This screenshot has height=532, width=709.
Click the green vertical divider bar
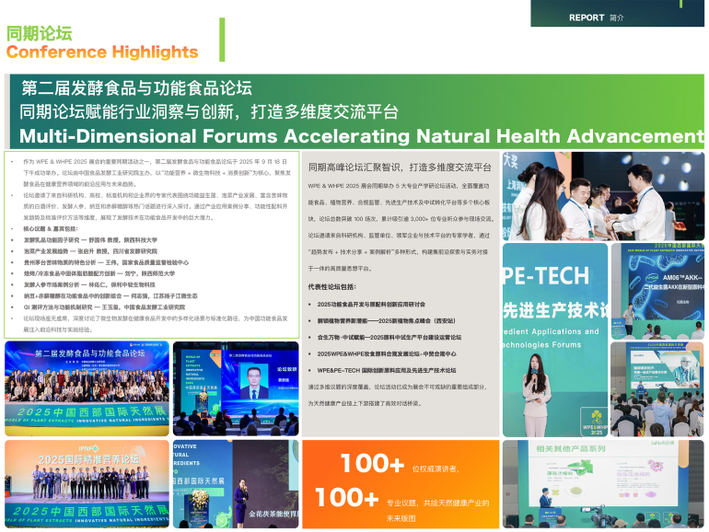click(x=222, y=40)
